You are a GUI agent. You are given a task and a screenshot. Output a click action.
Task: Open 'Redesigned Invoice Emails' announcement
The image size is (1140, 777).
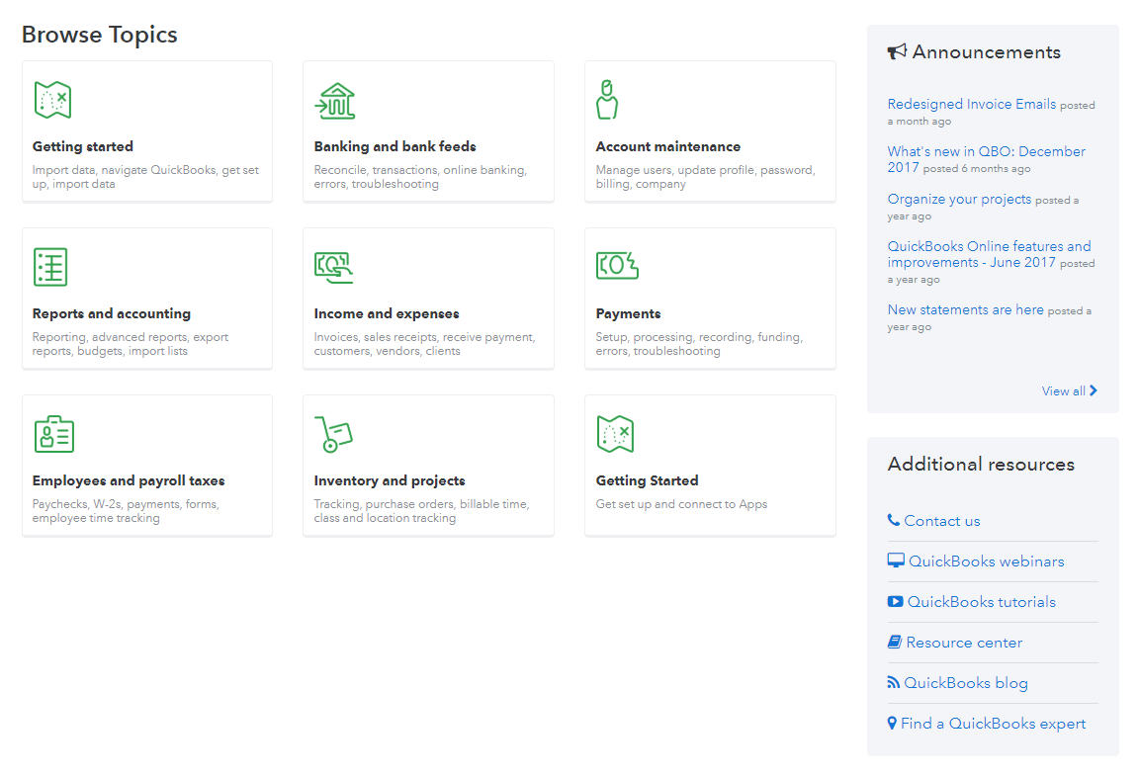[x=971, y=104]
